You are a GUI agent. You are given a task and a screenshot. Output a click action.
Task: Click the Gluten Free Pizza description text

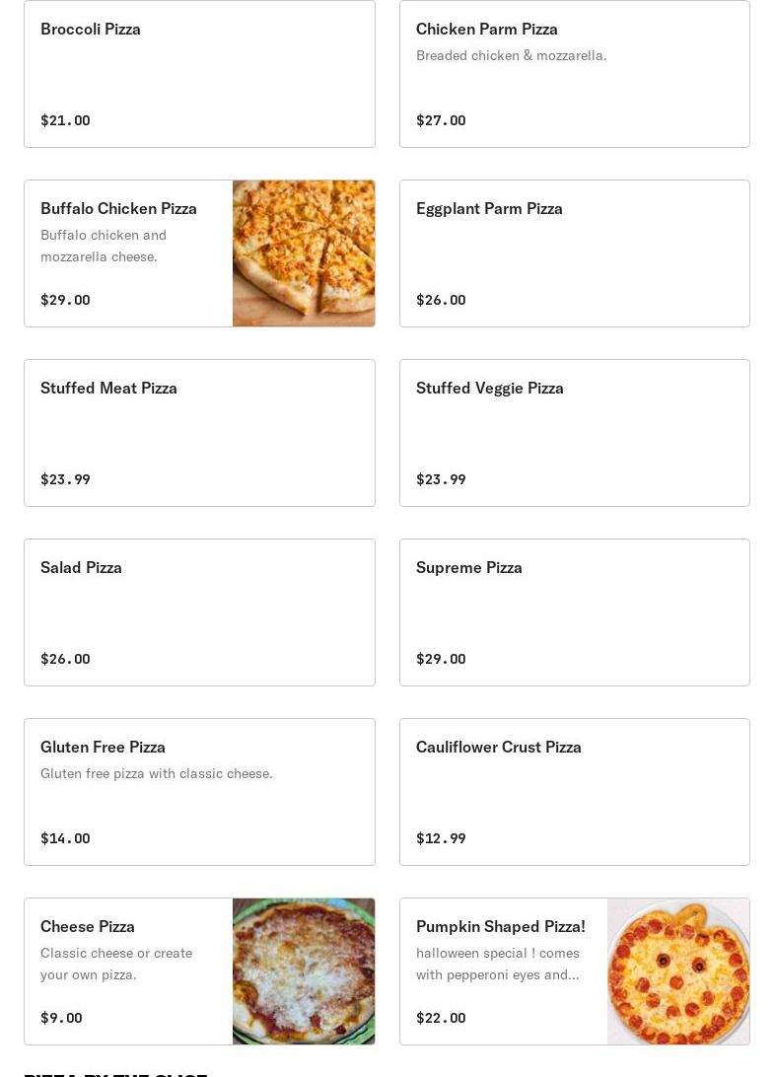click(156, 773)
